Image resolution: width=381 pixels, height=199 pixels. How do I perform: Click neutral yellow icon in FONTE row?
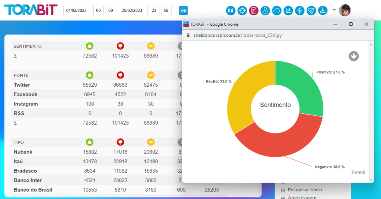pyautogui.click(x=151, y=75)
